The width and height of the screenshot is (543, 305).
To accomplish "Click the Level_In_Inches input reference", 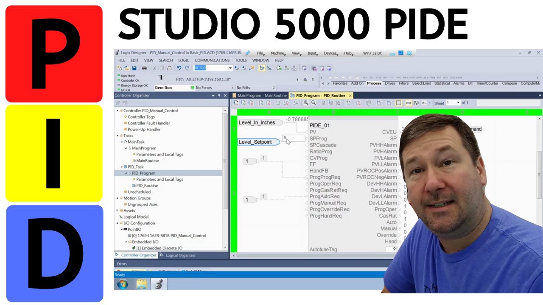I will (x=259, y=122).
